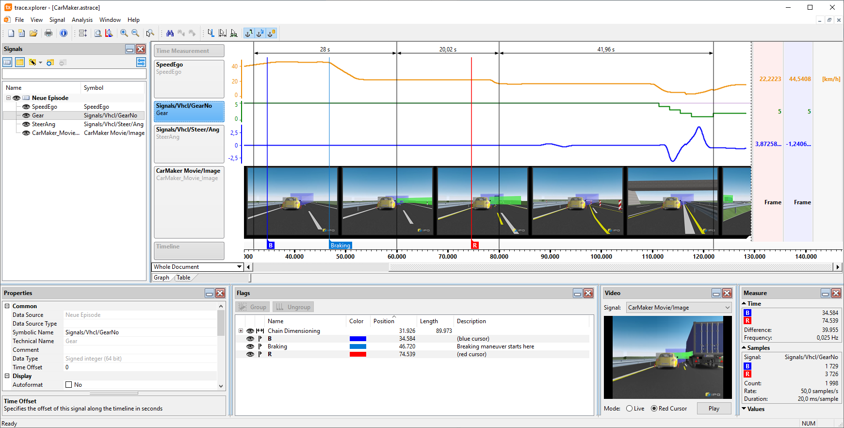Click the find next binoculars icon
Viewport: 844px width, 428px height.
[x=192, y=33]
